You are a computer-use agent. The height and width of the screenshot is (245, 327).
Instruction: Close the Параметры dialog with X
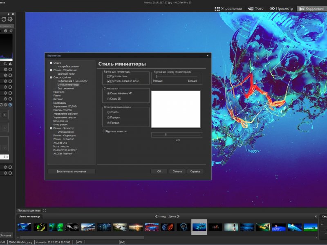pyautogui.click(x=208, y=56)
